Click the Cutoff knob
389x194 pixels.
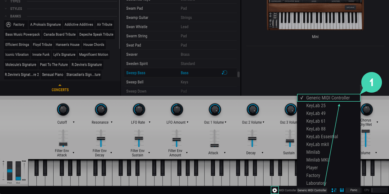[63, 110]
